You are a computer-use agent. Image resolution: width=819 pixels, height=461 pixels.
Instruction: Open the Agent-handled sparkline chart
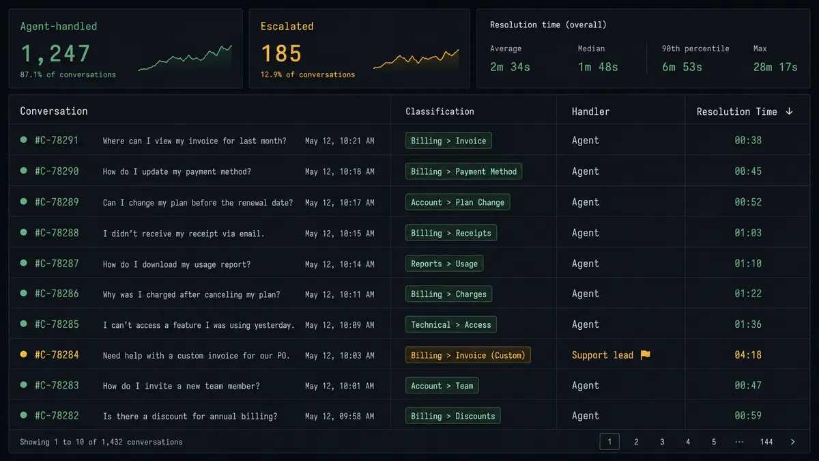(x=185, y=58)
